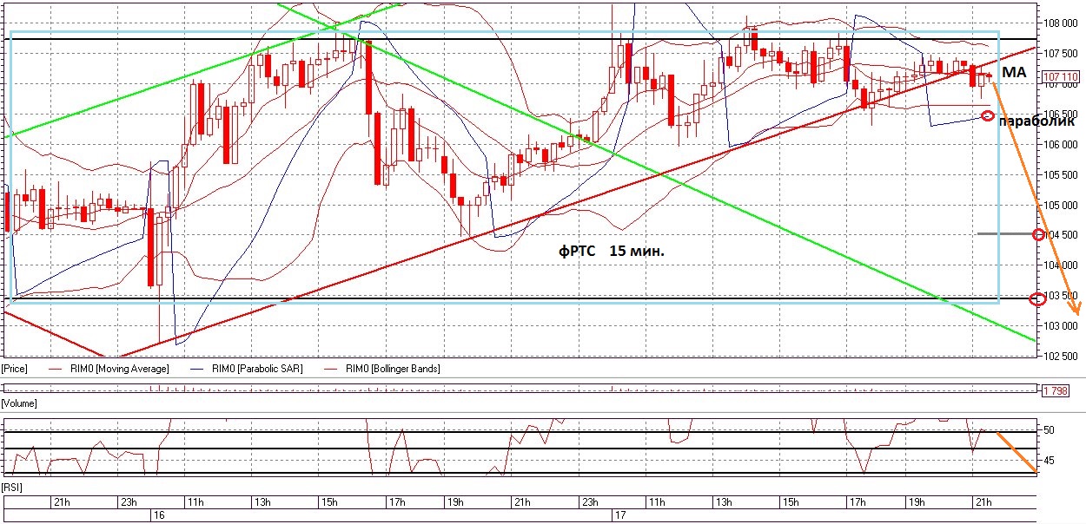Click the RSI scale value 45
1086x524 pixels.
coord(1049,461)
